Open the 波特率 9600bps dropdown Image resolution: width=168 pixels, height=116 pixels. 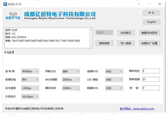30,71
